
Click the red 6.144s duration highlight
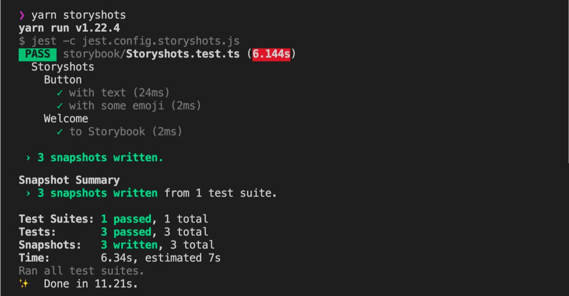[x=271, y=54]
